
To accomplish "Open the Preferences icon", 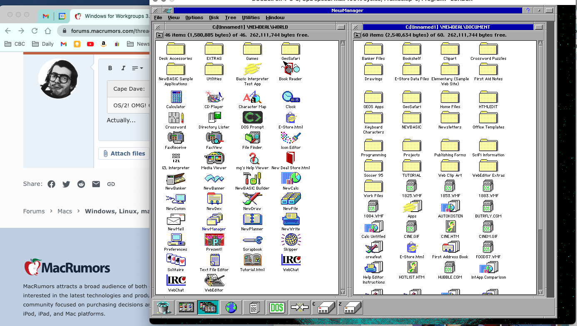I will coord(176,243).
